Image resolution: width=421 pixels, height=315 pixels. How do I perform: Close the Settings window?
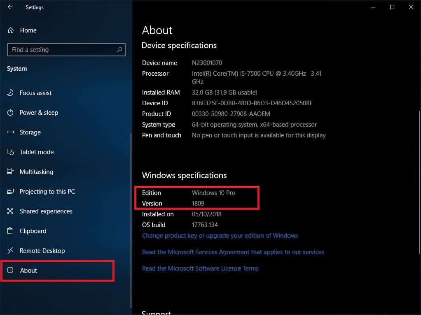[x=411, y=7]
